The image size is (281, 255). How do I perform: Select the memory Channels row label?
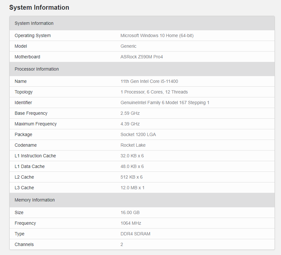[24, 244]
